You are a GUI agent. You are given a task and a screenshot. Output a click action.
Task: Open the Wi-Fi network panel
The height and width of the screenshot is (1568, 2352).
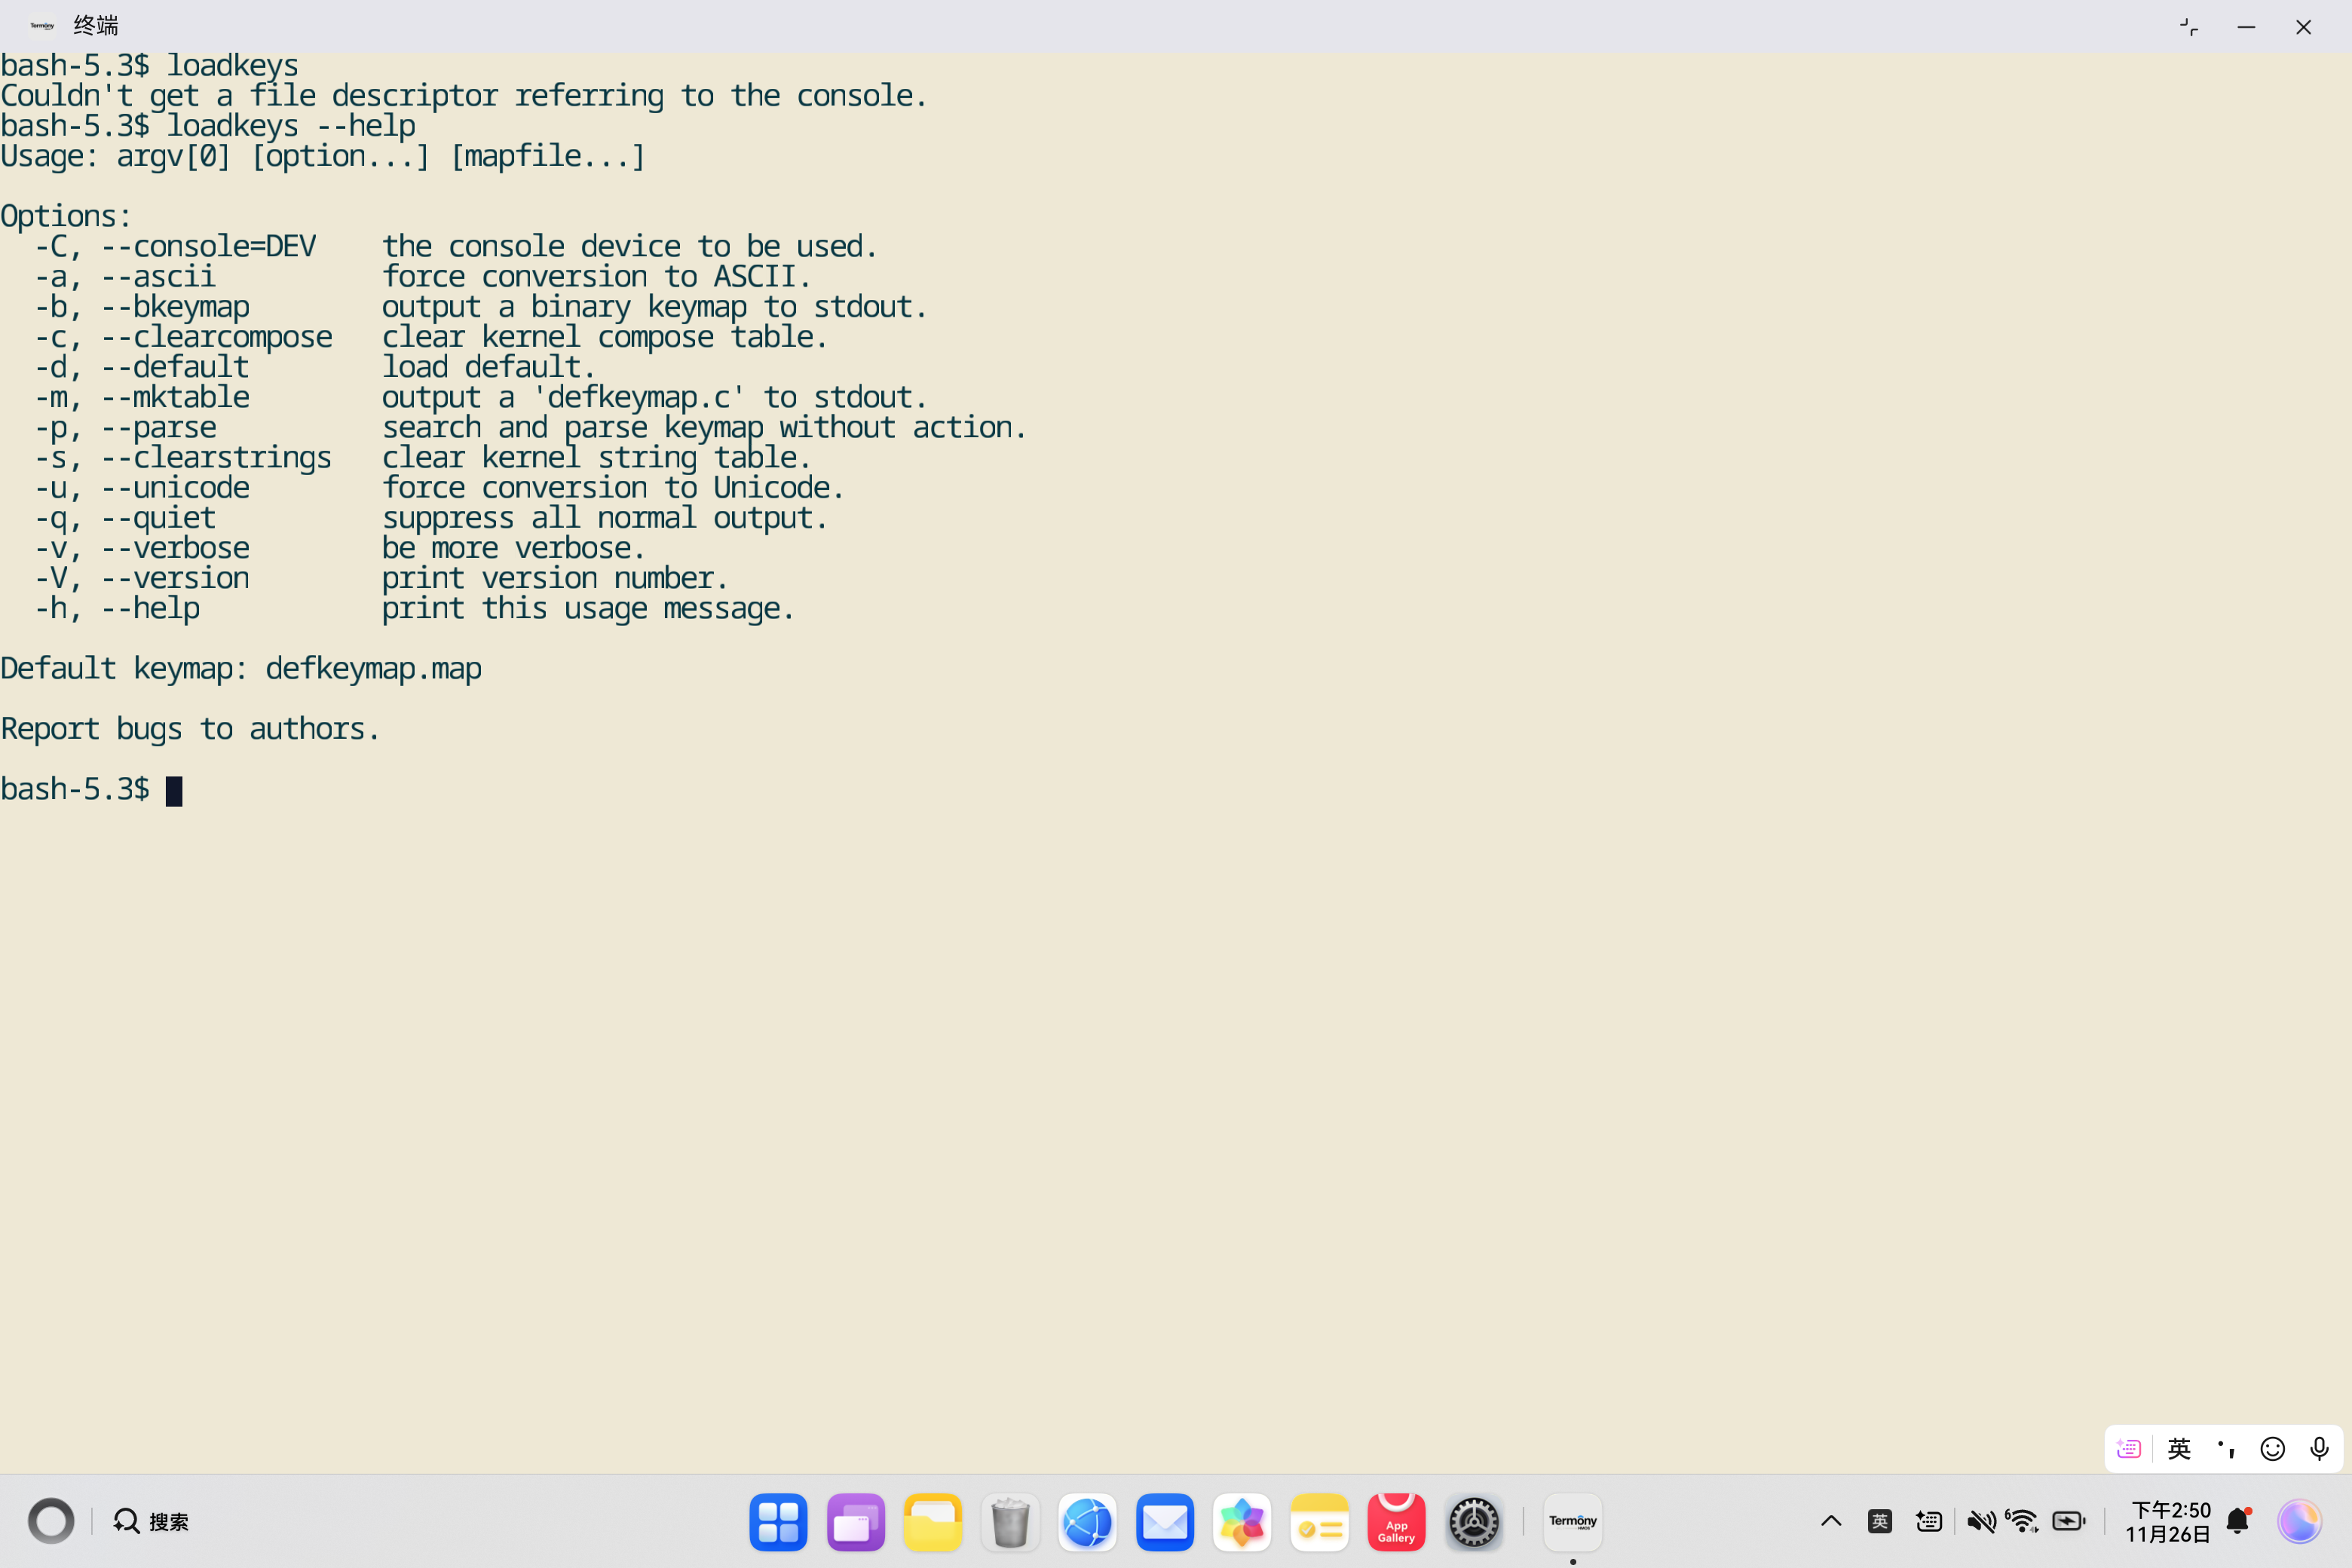pyautogui.click(x=2022, y=1522)
